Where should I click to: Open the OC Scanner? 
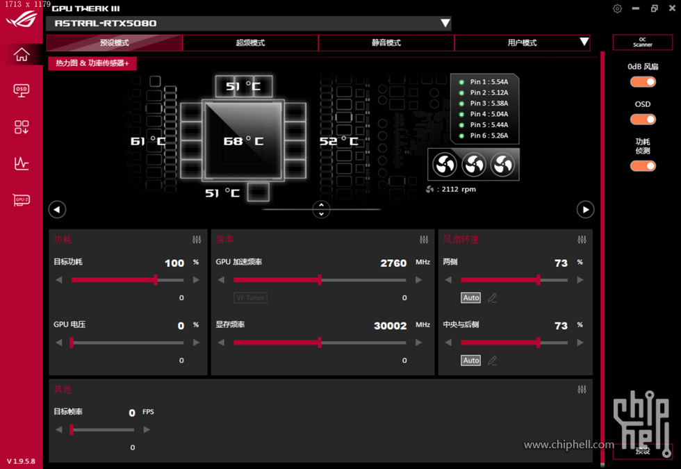pyautogui.click(x=643, y=42)
